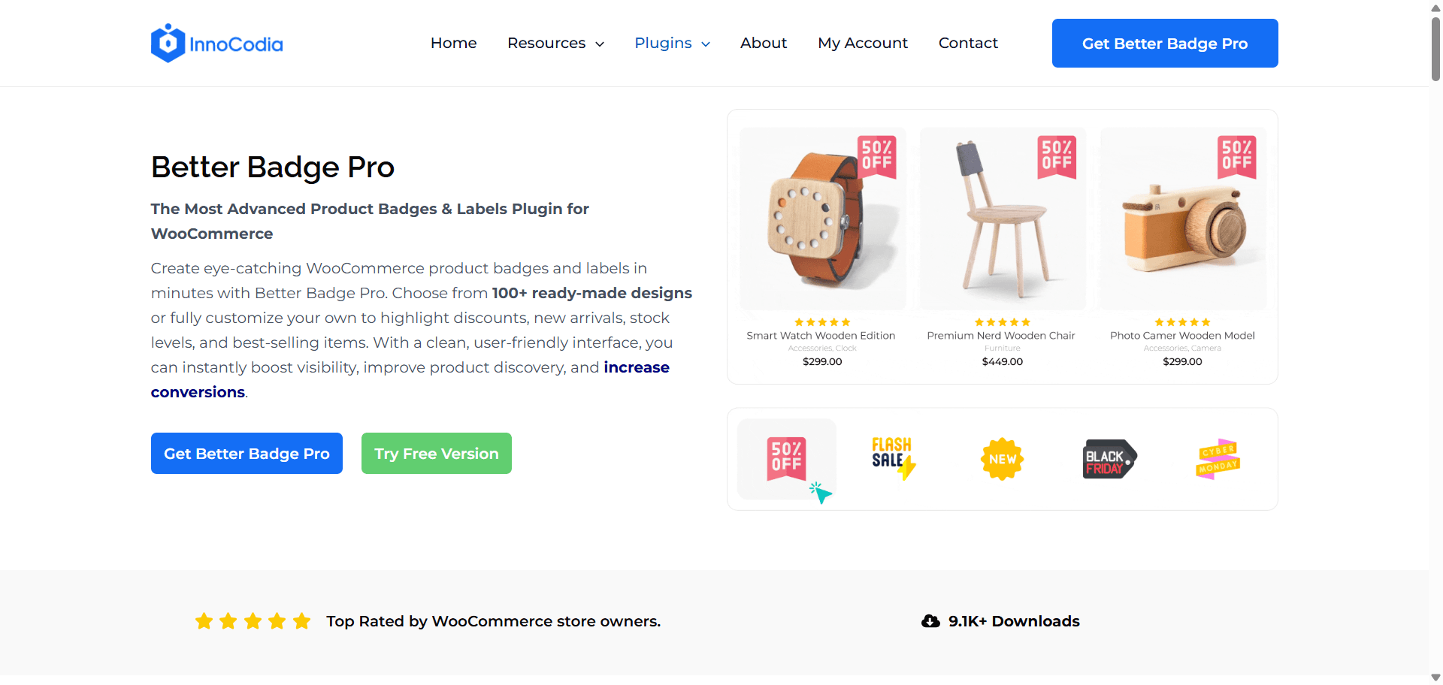Viewport: 1443px width, 685px height.
Task: Click hero Get Better Badge Pro button
Action: click(x=247, y=454)
